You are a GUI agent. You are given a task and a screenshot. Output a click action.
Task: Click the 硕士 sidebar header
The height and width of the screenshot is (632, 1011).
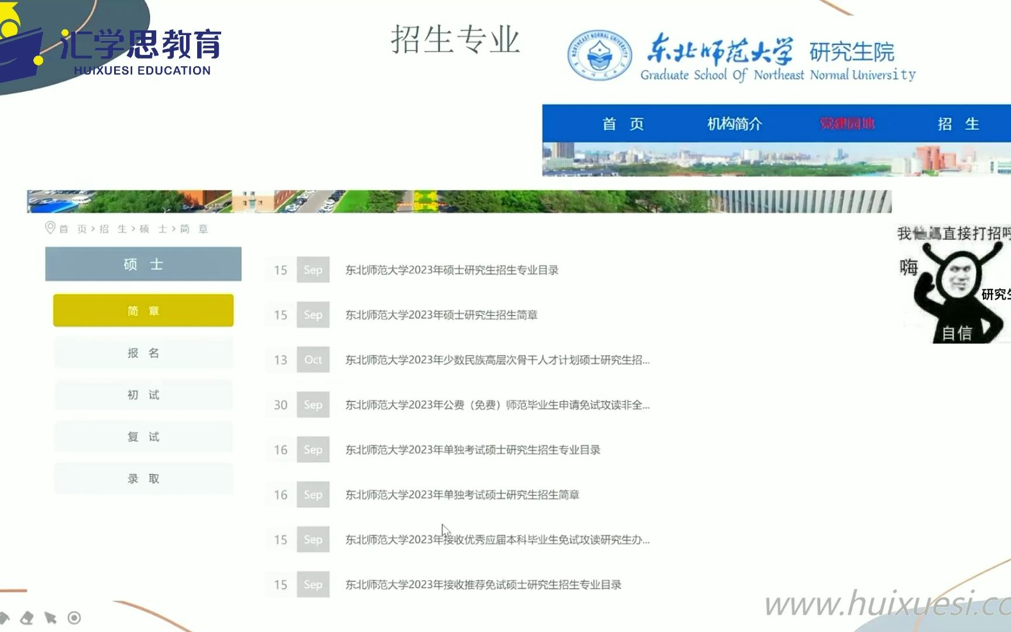pos(143,264)
